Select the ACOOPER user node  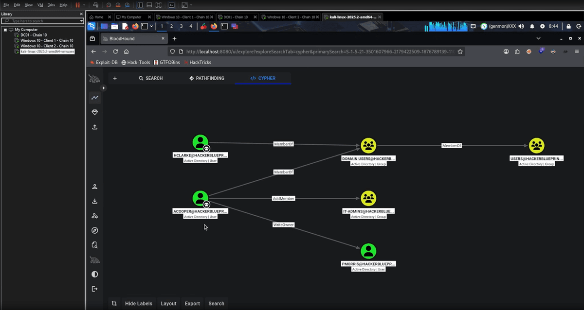click(x=201, y=198)
